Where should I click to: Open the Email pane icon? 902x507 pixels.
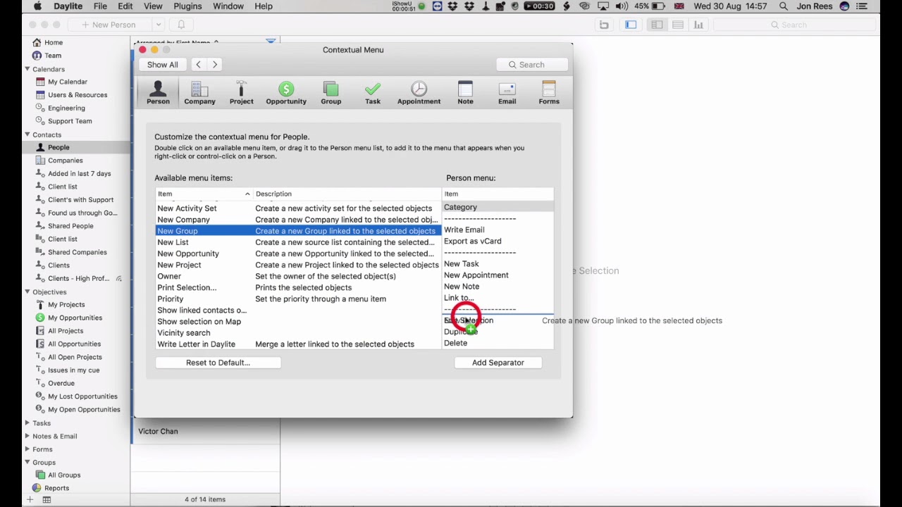pyautogui.click(x=507, y=92)
